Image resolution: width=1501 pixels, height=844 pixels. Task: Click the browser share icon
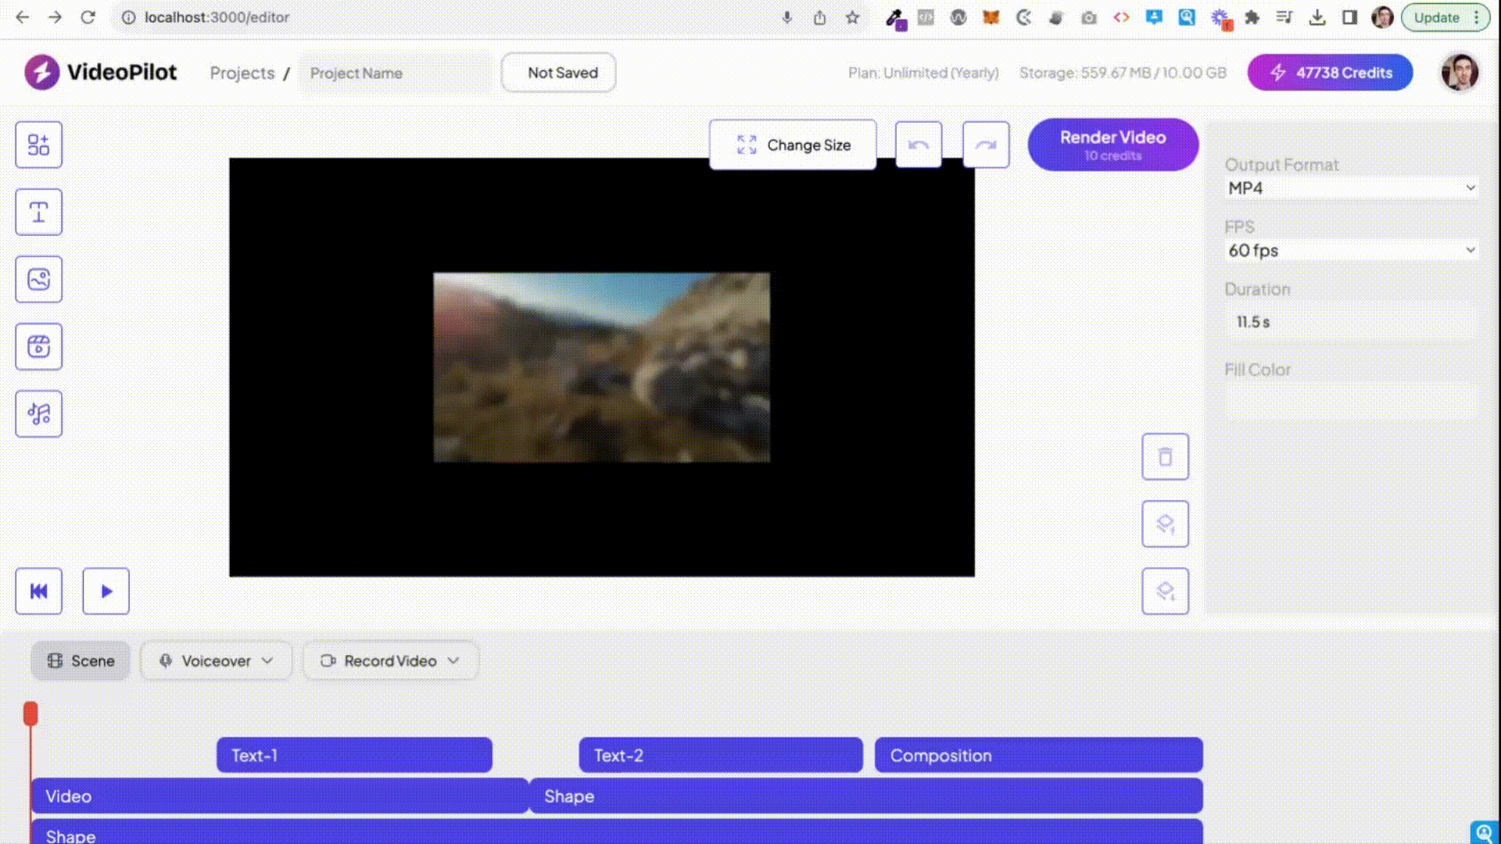tap(819, 17)
